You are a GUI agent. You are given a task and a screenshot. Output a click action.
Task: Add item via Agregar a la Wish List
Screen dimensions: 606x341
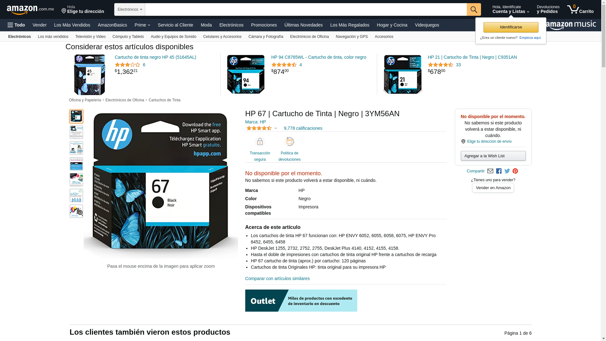(493, 156)
